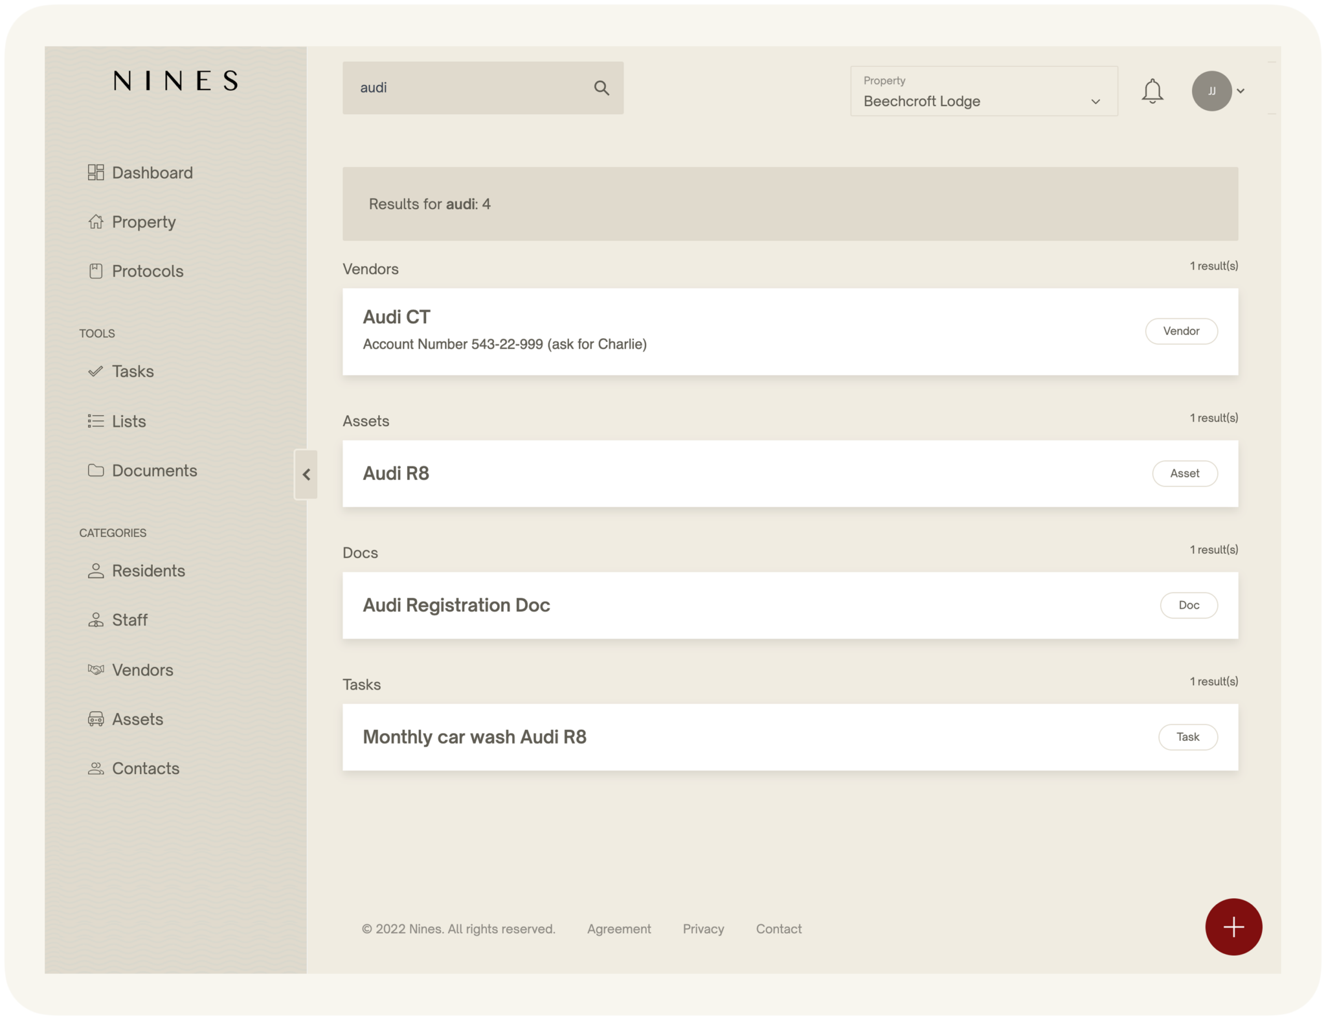Click the red plus button
The image size is (1326, 1020).
(1233, 927)
